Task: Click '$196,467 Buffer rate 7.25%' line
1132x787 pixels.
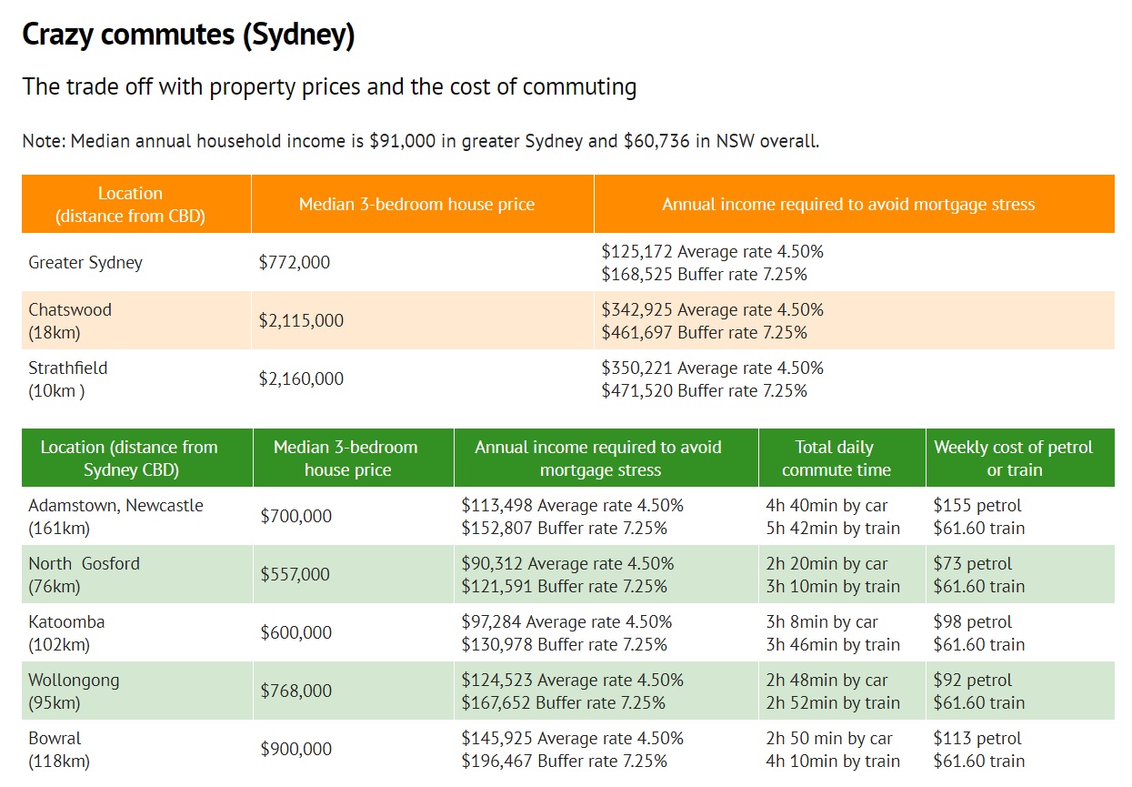Action: tap(565, 761)
